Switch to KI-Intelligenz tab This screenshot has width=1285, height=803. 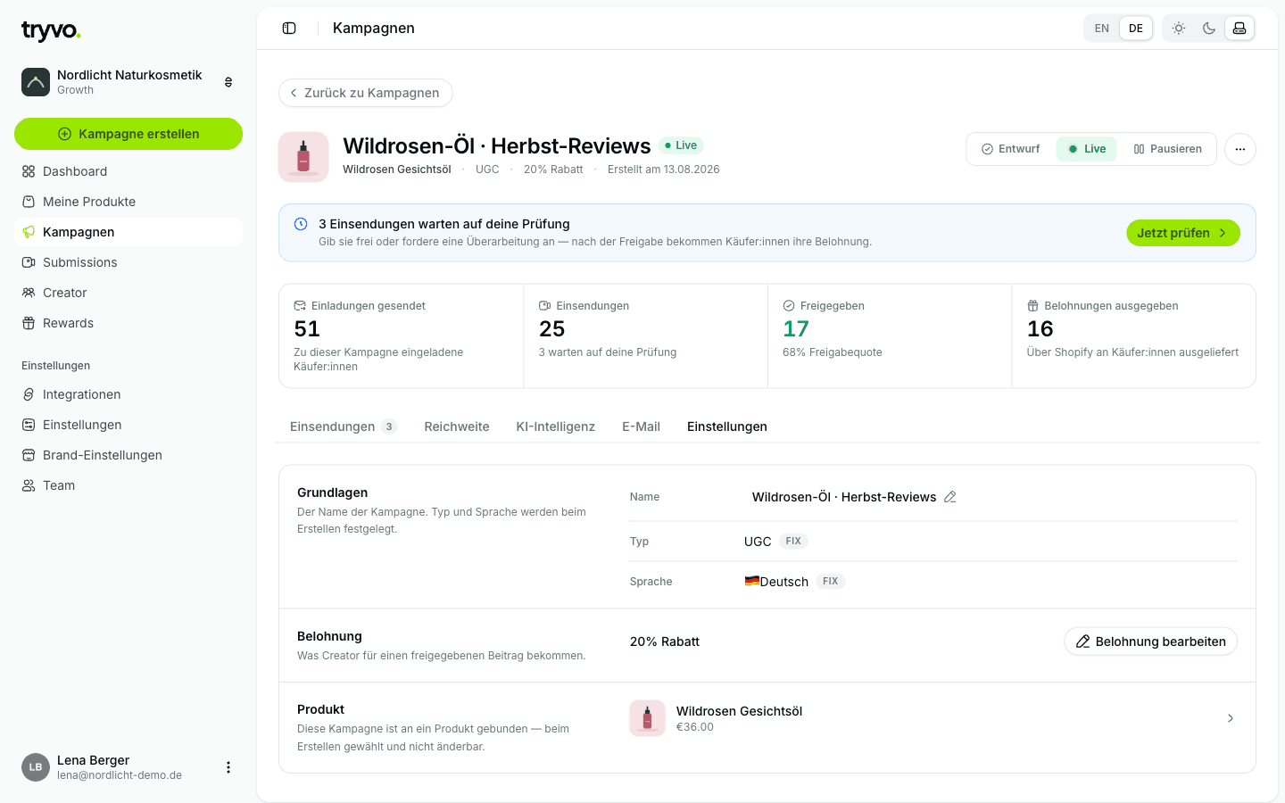coord(556,426)
